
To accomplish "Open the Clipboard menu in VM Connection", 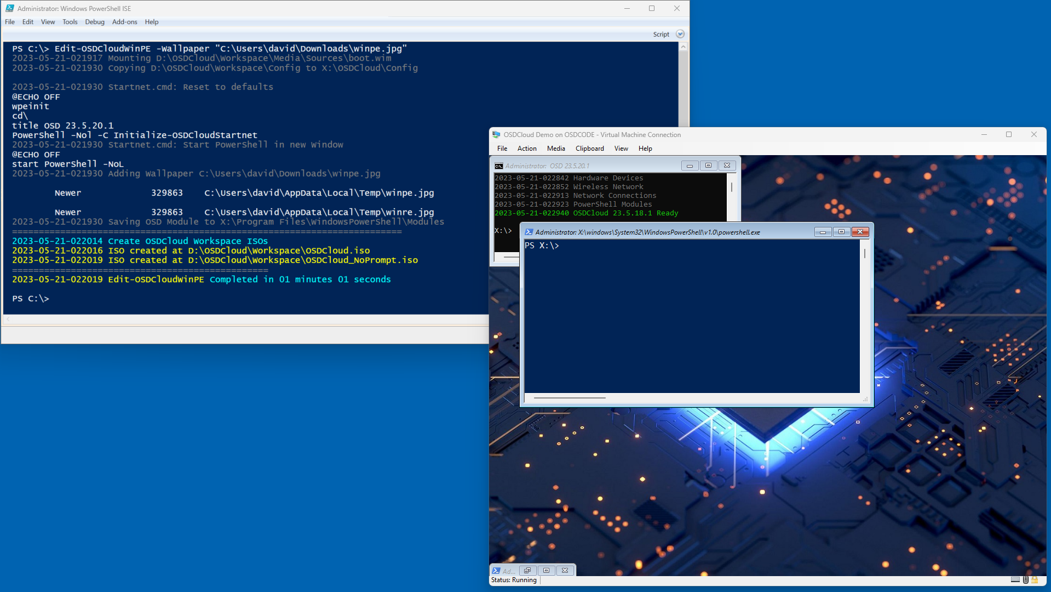I will [x=589, y=149].
